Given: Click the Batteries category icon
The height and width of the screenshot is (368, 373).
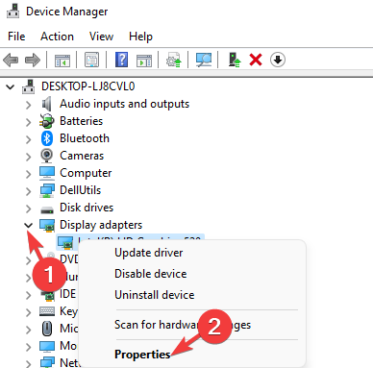Looking at the screenshot, I should [x=47, y=121].
